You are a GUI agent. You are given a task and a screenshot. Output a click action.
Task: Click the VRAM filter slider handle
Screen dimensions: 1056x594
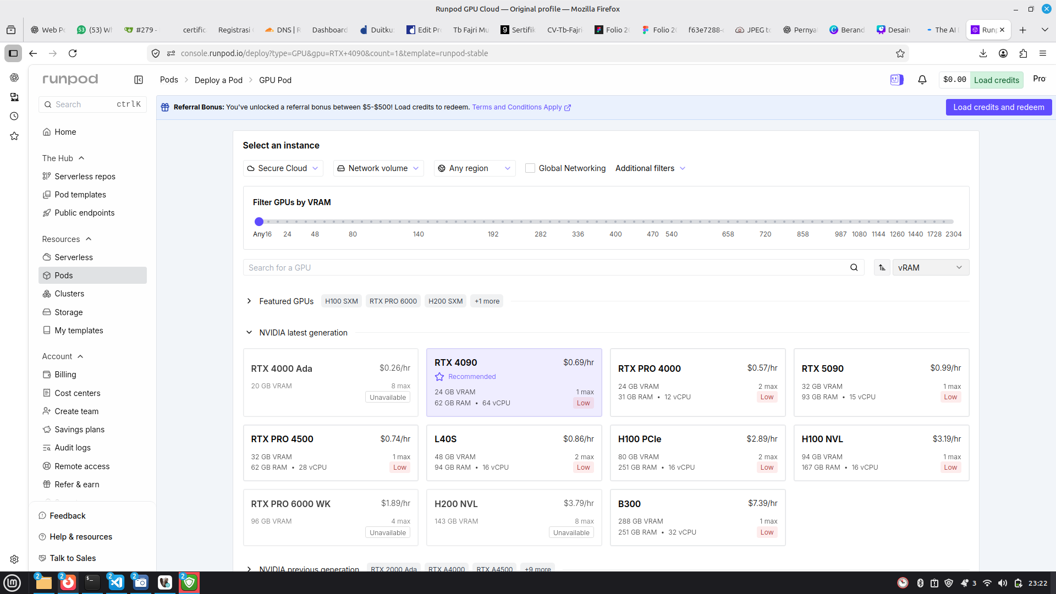coord(259,222)
